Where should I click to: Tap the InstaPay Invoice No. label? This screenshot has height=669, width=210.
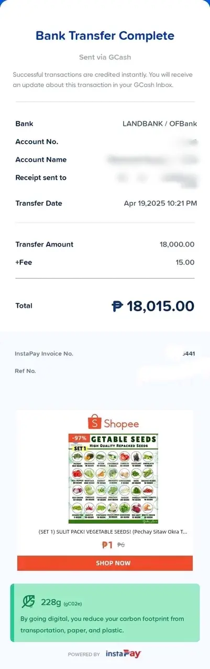click(44, 354)
